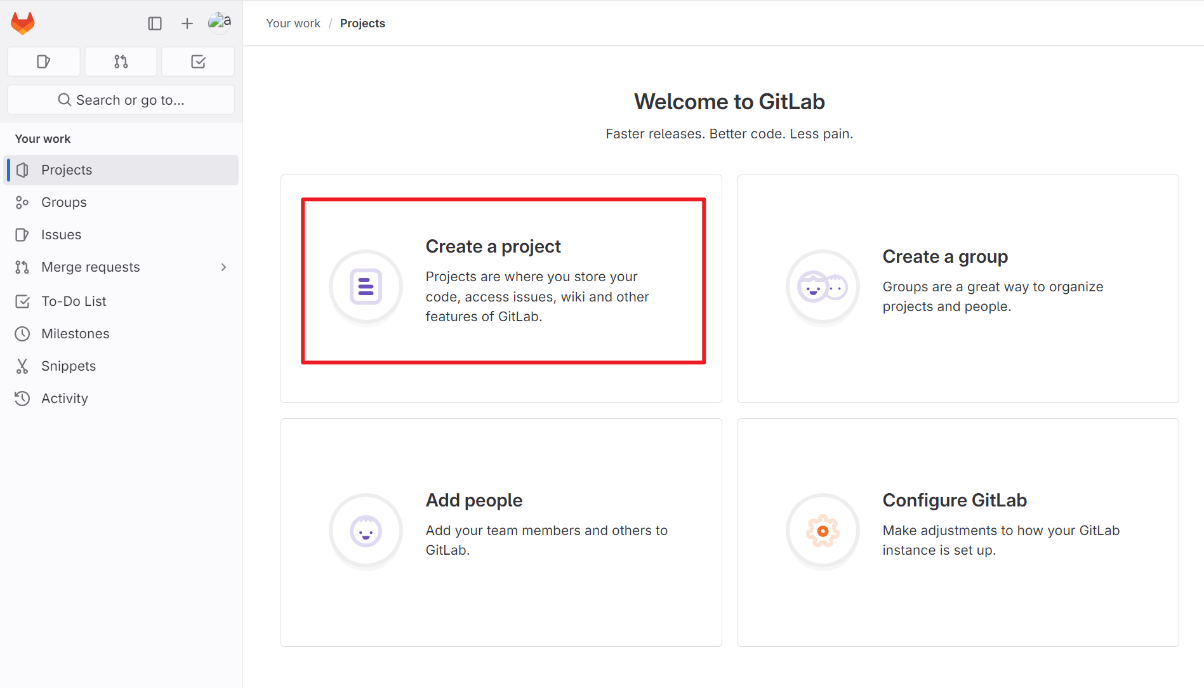1204x688 pixels.
Task: Click the Issues sidebar icon
Action: (22, 235)
